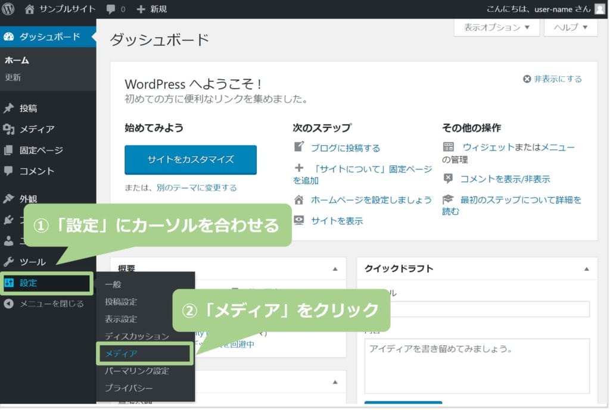Open 一般 in the settings flyout
610x410 pixels.
click(113, 284)
